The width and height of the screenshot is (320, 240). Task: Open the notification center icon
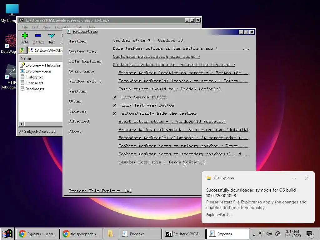310,234
